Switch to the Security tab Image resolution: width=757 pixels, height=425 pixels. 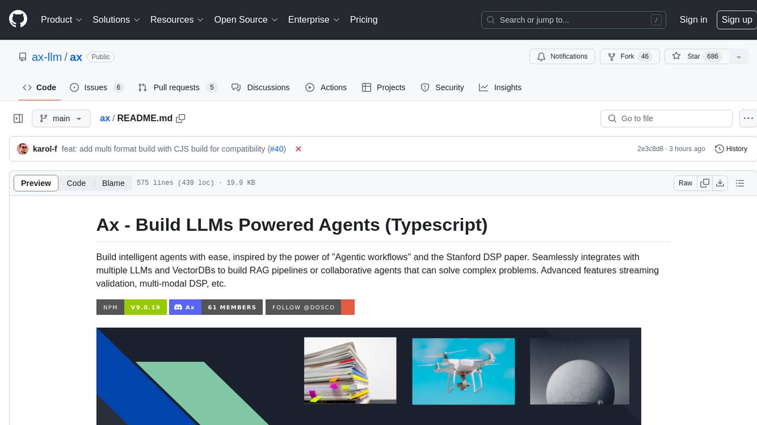pyautogui.click(x=443, y=87)
